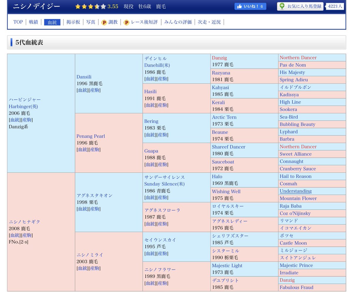Open the Sweet Alliance link

(296, 154)
